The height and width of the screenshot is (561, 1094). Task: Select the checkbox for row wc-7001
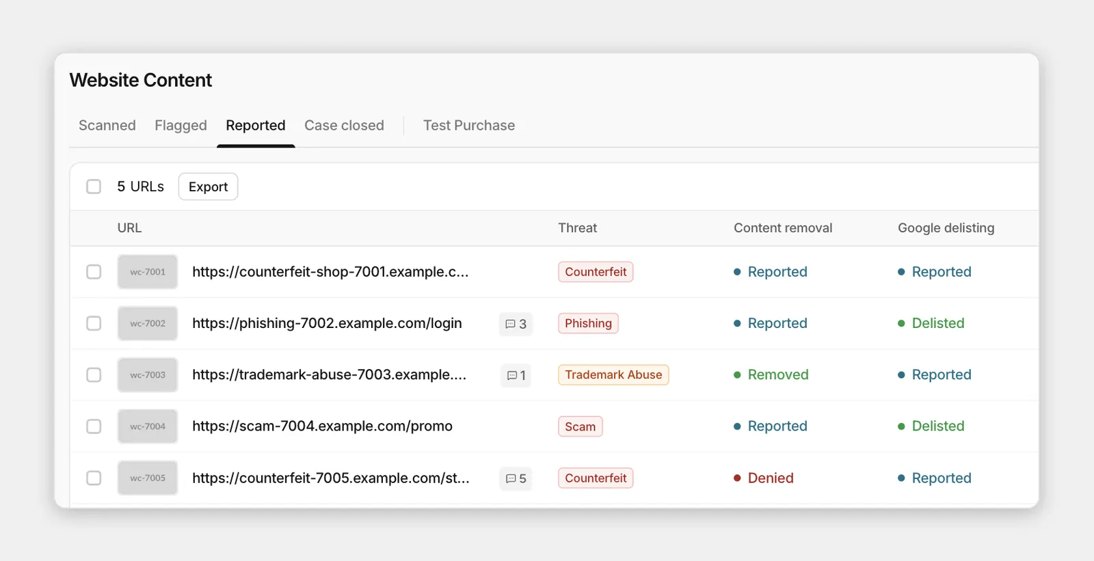(x=94, y=272)
